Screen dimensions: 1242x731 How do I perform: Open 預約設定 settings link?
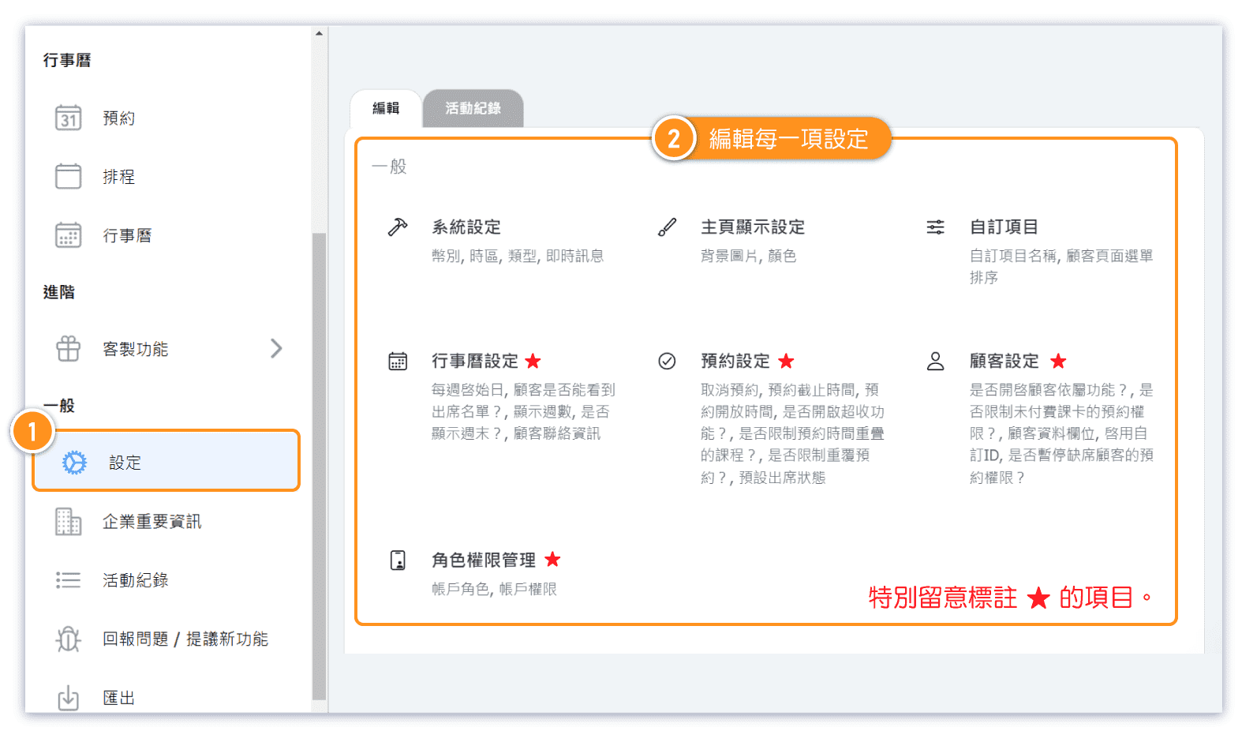(735, 362)
